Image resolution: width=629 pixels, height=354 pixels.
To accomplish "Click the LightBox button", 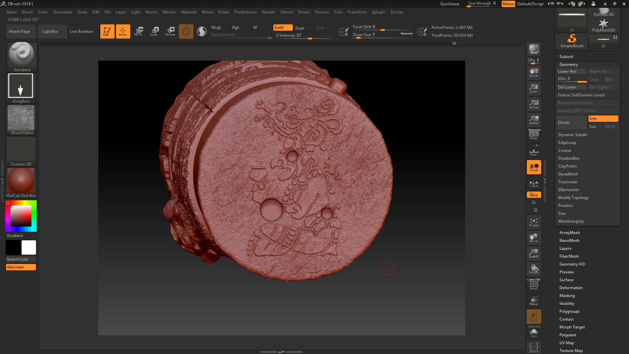I will [x=50, y=31].
